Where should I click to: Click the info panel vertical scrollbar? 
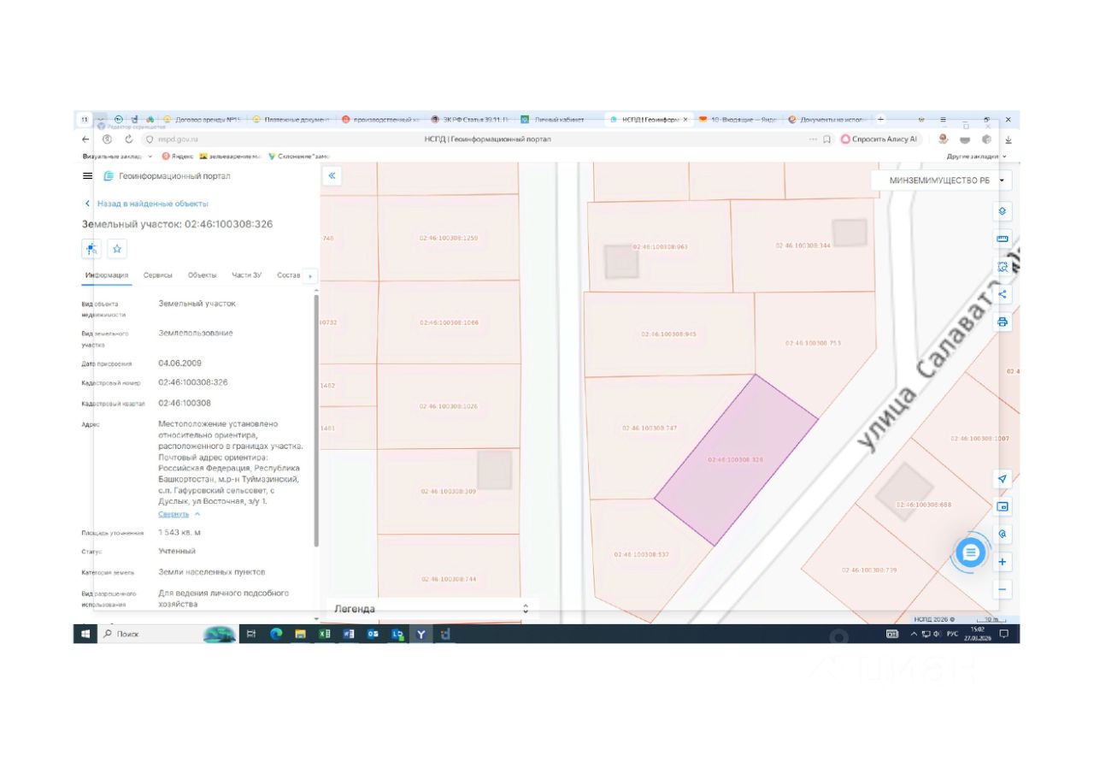coord(316,419)
